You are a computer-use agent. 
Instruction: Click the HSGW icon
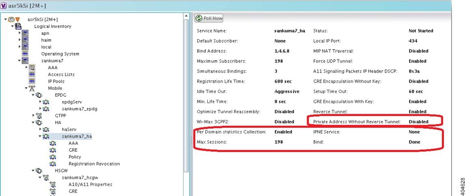(x=39, y=170)
